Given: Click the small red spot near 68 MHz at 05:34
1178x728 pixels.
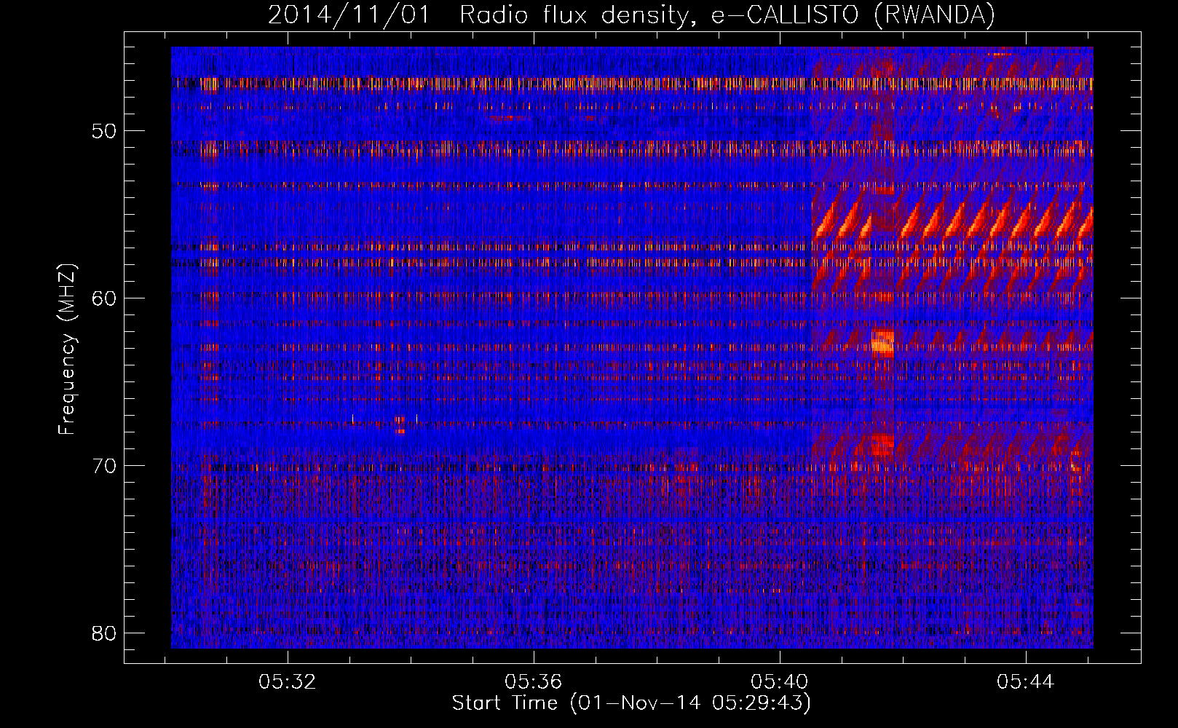Looking at the screenshot, I should point(400,424).
